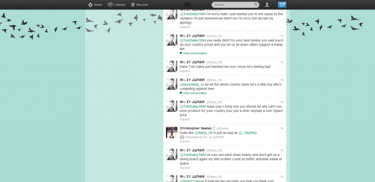Open 1h timestamp on @laurenmay_xo tweet

pos(282,80)
